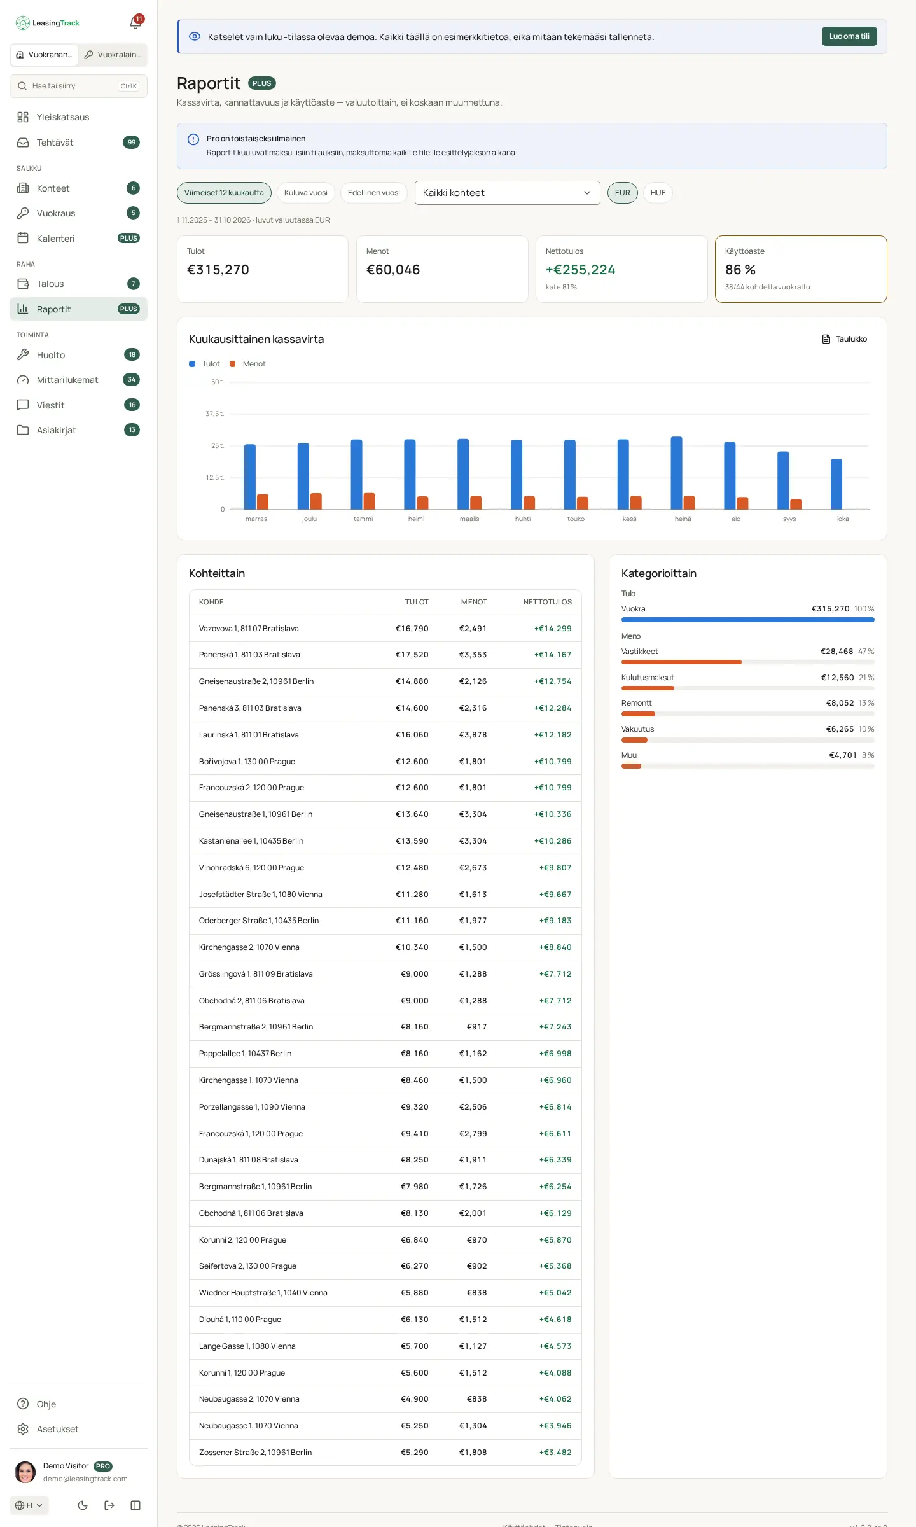Open Demo Visitor profile
This screenshot has height=1527, width=916.
point(79,1472)
